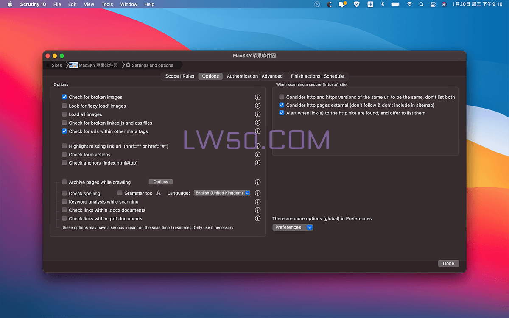Click the info icon next to "Check links within .pdf documents"
The width and height of the screenshot is (509, 318).
click(x=257, y=218)
